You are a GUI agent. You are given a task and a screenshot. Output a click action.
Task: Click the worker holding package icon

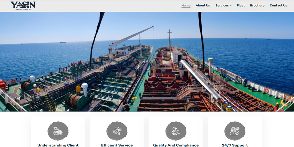176,131
